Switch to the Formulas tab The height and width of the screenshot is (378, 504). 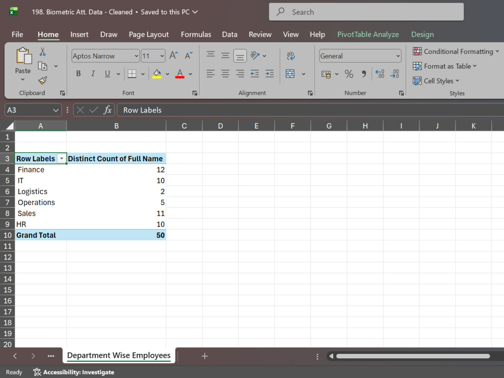196,34
